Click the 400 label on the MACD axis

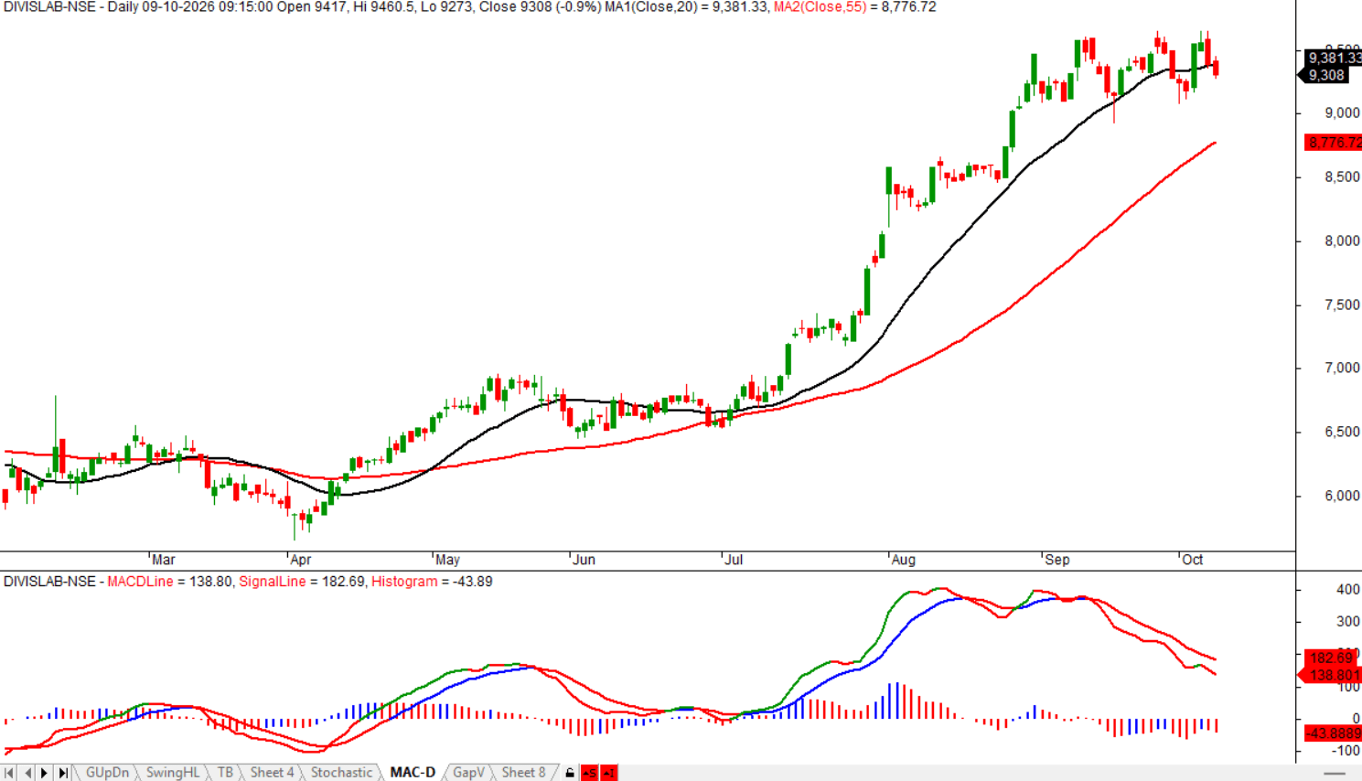(1348, 590)
